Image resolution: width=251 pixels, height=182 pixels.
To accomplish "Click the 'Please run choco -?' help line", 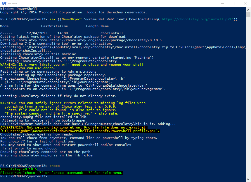I will 61,173.
